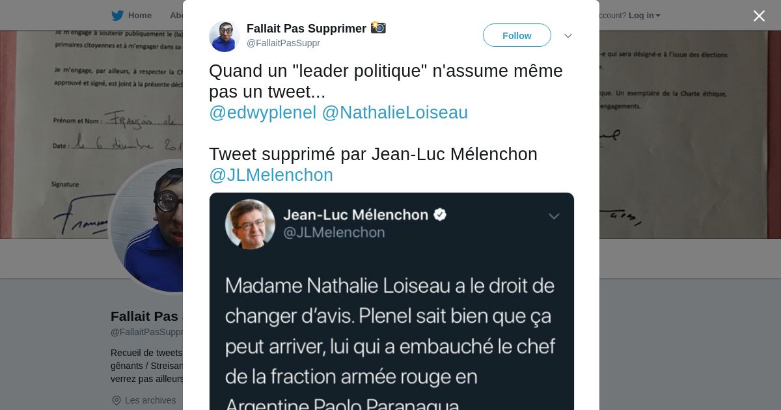Click the partially hidden About menu item
Image resolution: width=781 pixels, height=410 pixels.
[176, 16]
